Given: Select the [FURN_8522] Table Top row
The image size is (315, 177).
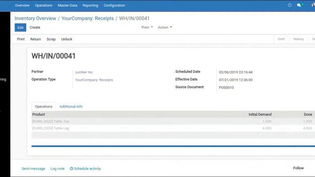Looking at the screenshot, I should [173, 121].
